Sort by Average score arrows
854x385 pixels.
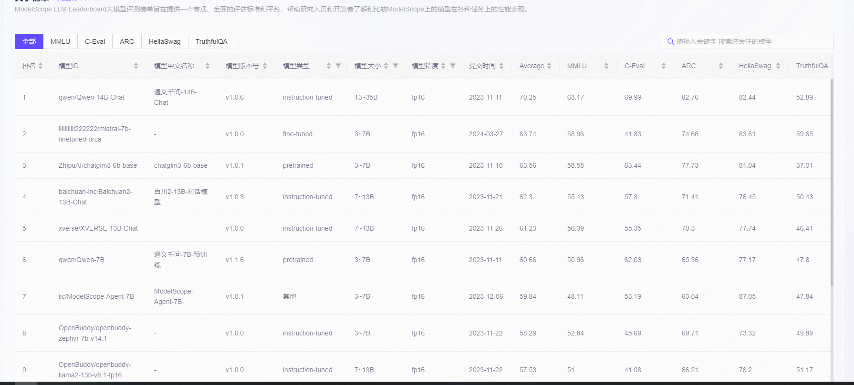549,66
